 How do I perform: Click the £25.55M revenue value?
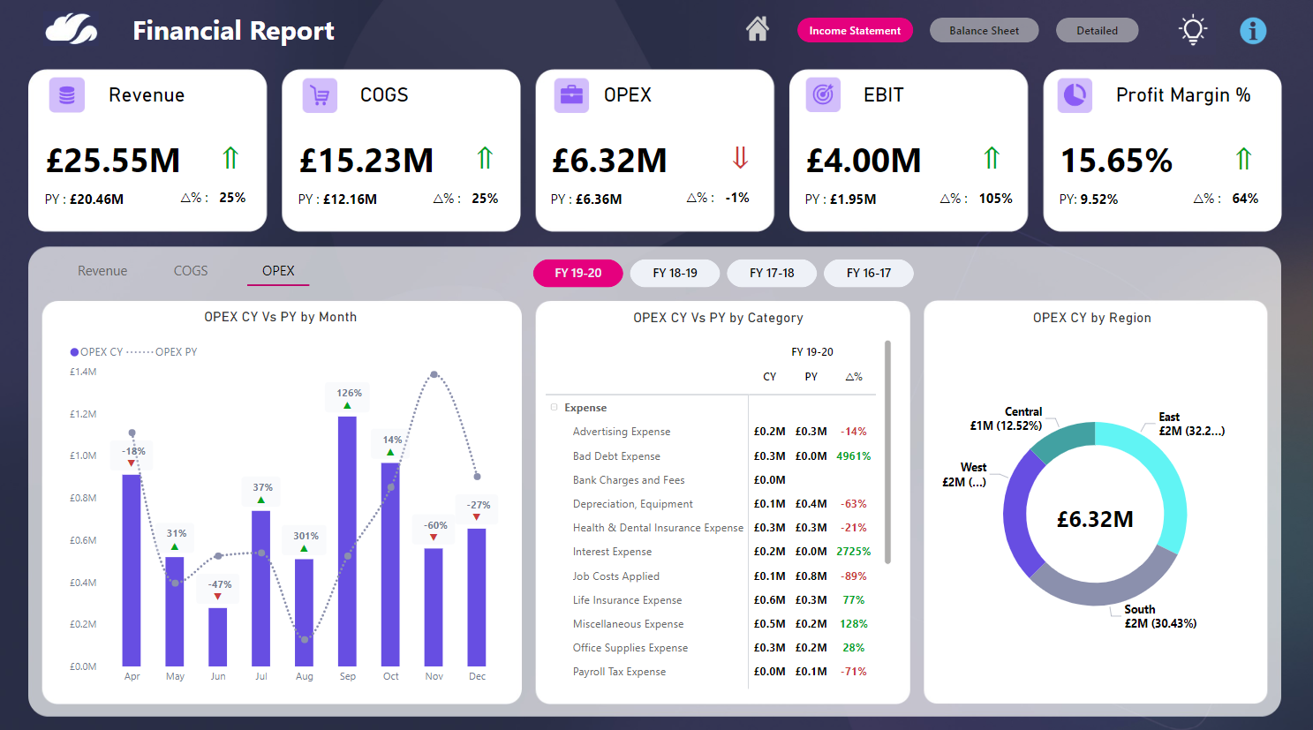(113, 161)
